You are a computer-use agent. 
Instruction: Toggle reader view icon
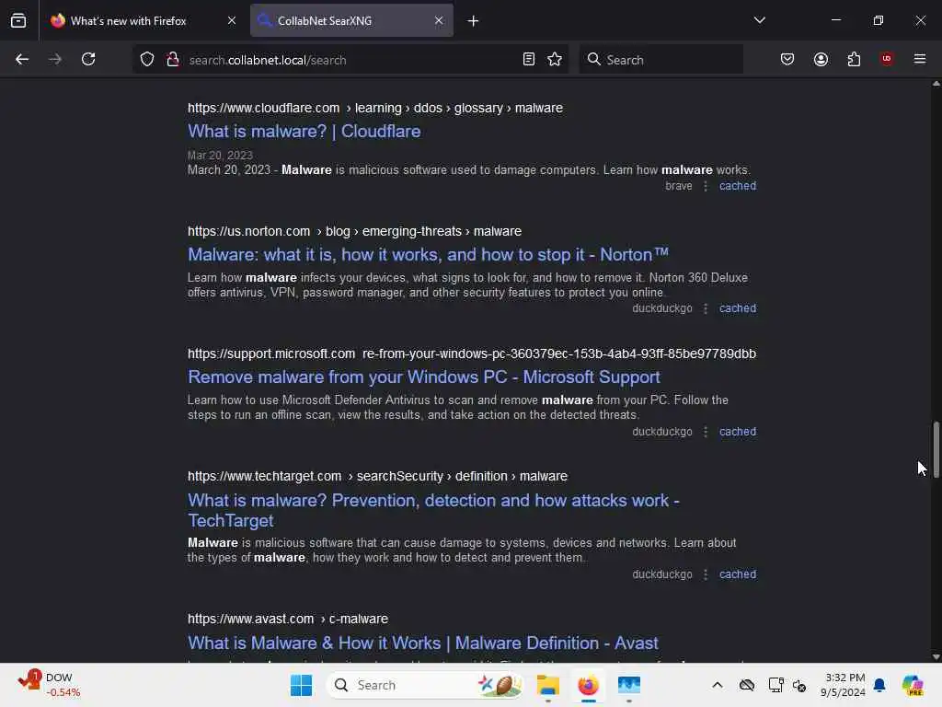coord(529,60)
